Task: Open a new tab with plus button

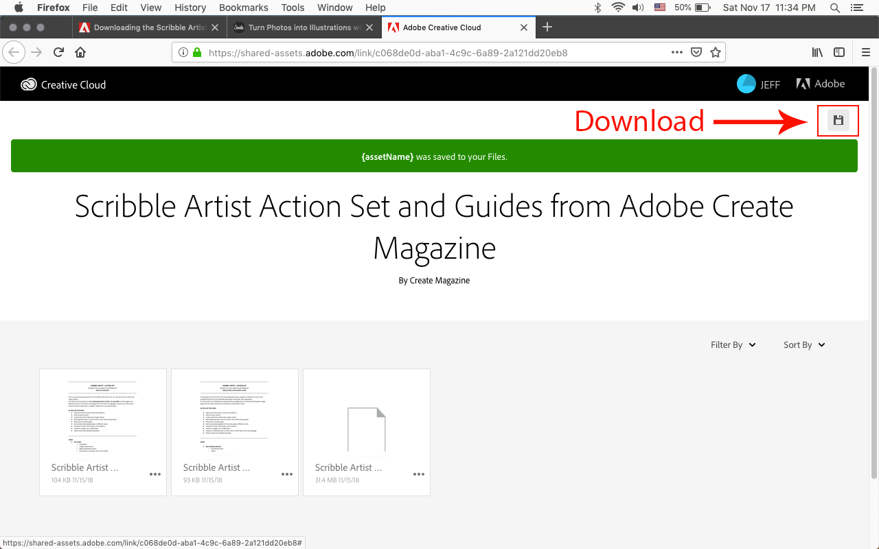Action: (x=547, y=27)
